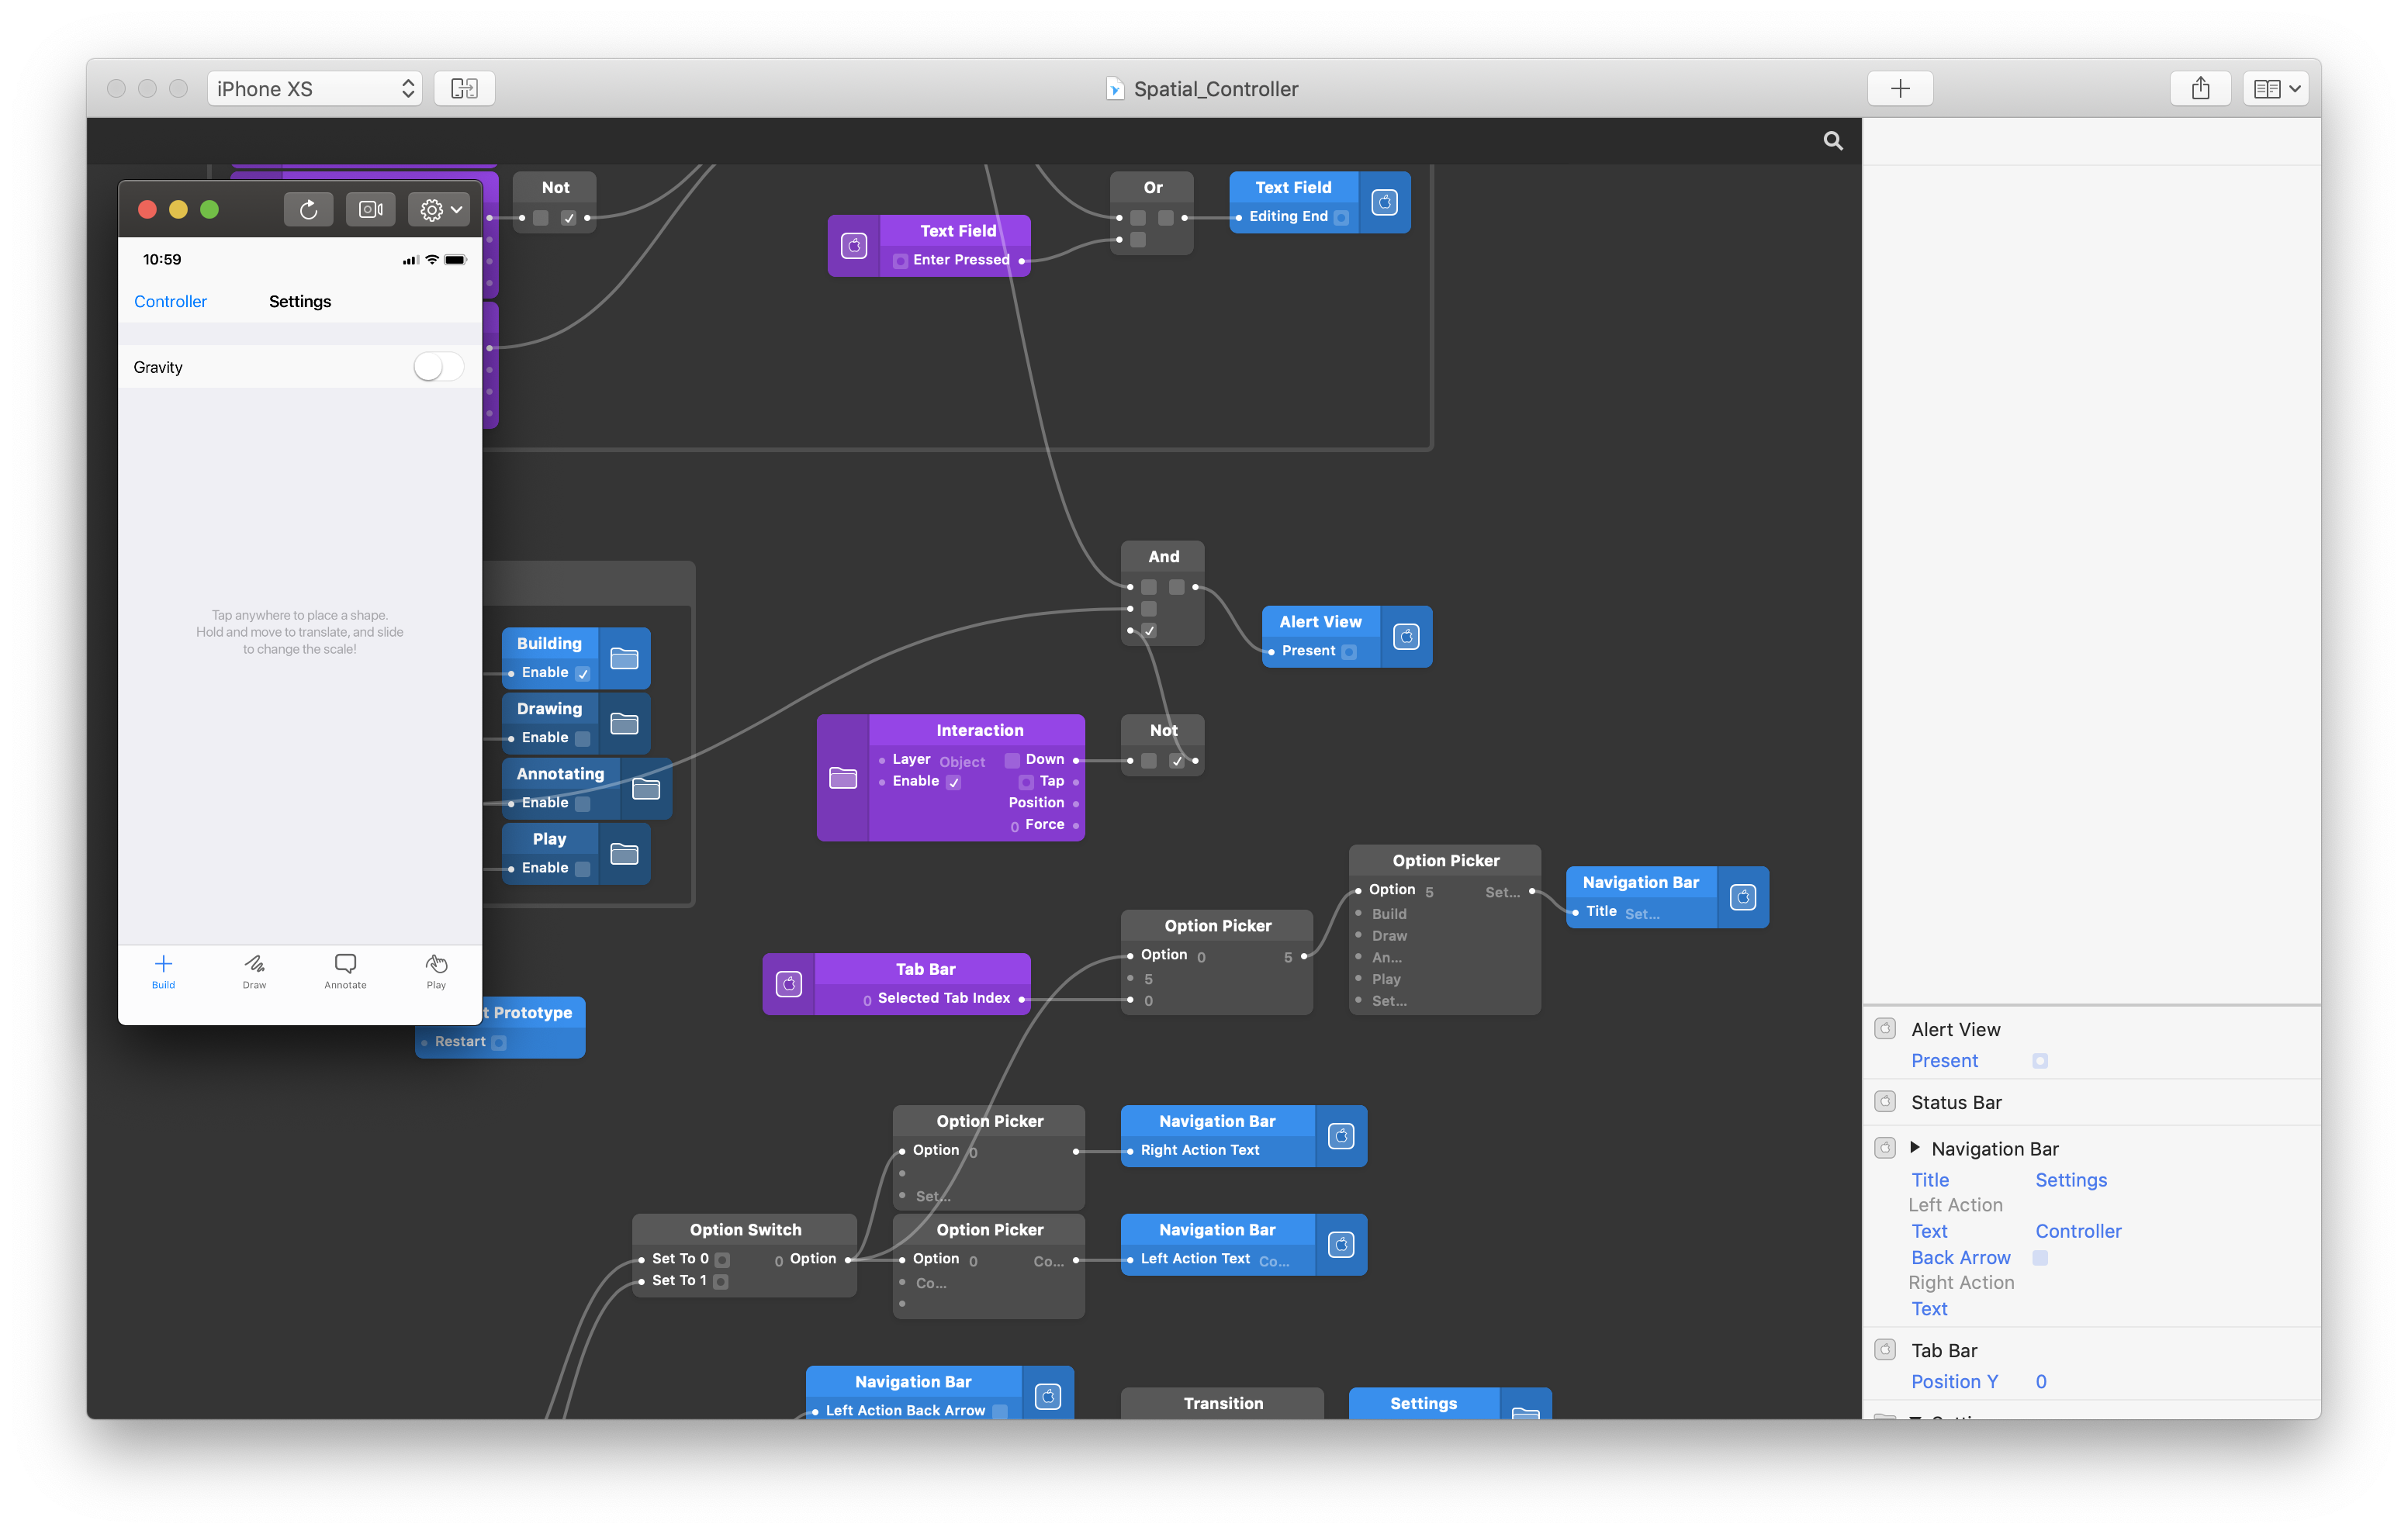Viewport: 2408px width, 1534px height.
Task: Edit the Position Y value in sidebar
Action: 2041,1381
